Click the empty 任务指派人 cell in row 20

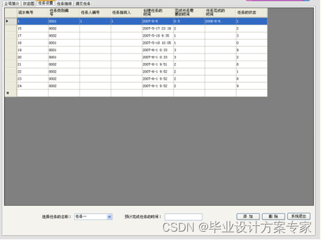127,57
